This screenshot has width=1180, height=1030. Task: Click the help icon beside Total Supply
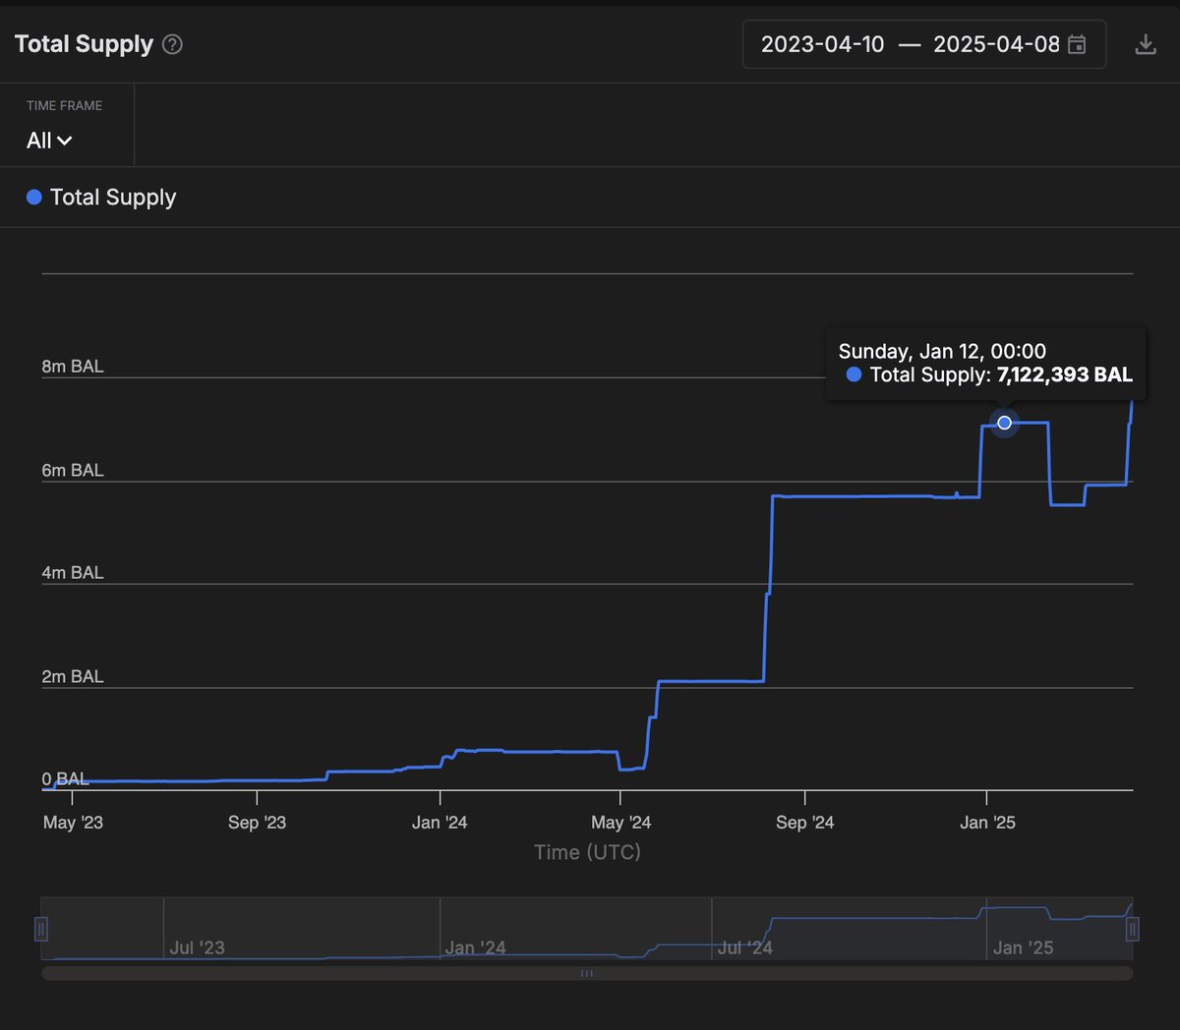pos(172,44)
